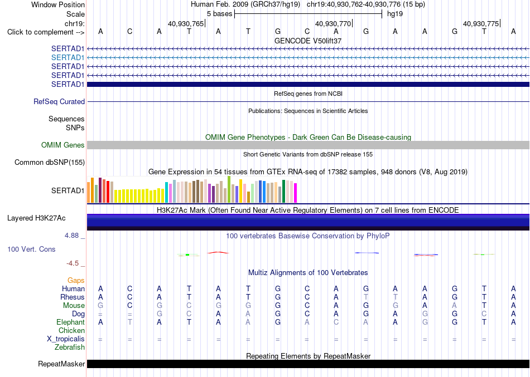Click the 40,930,770 coordinate marker

333,23
